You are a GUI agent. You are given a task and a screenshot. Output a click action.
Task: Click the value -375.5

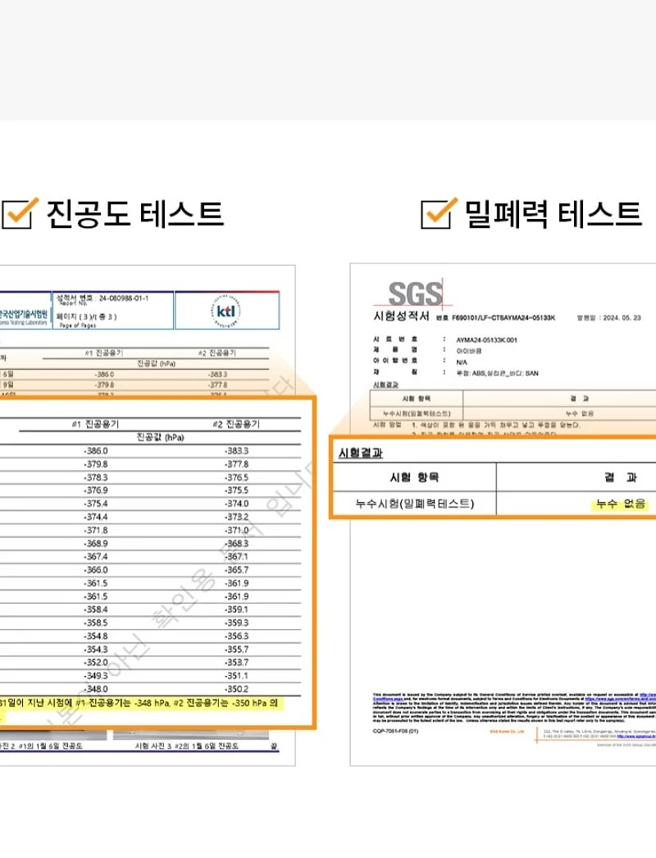[x=236, y=491]
